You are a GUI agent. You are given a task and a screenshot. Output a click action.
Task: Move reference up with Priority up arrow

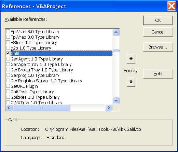point(131,59)
